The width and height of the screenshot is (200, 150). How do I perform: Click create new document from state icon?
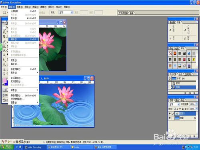click(186, 93)
